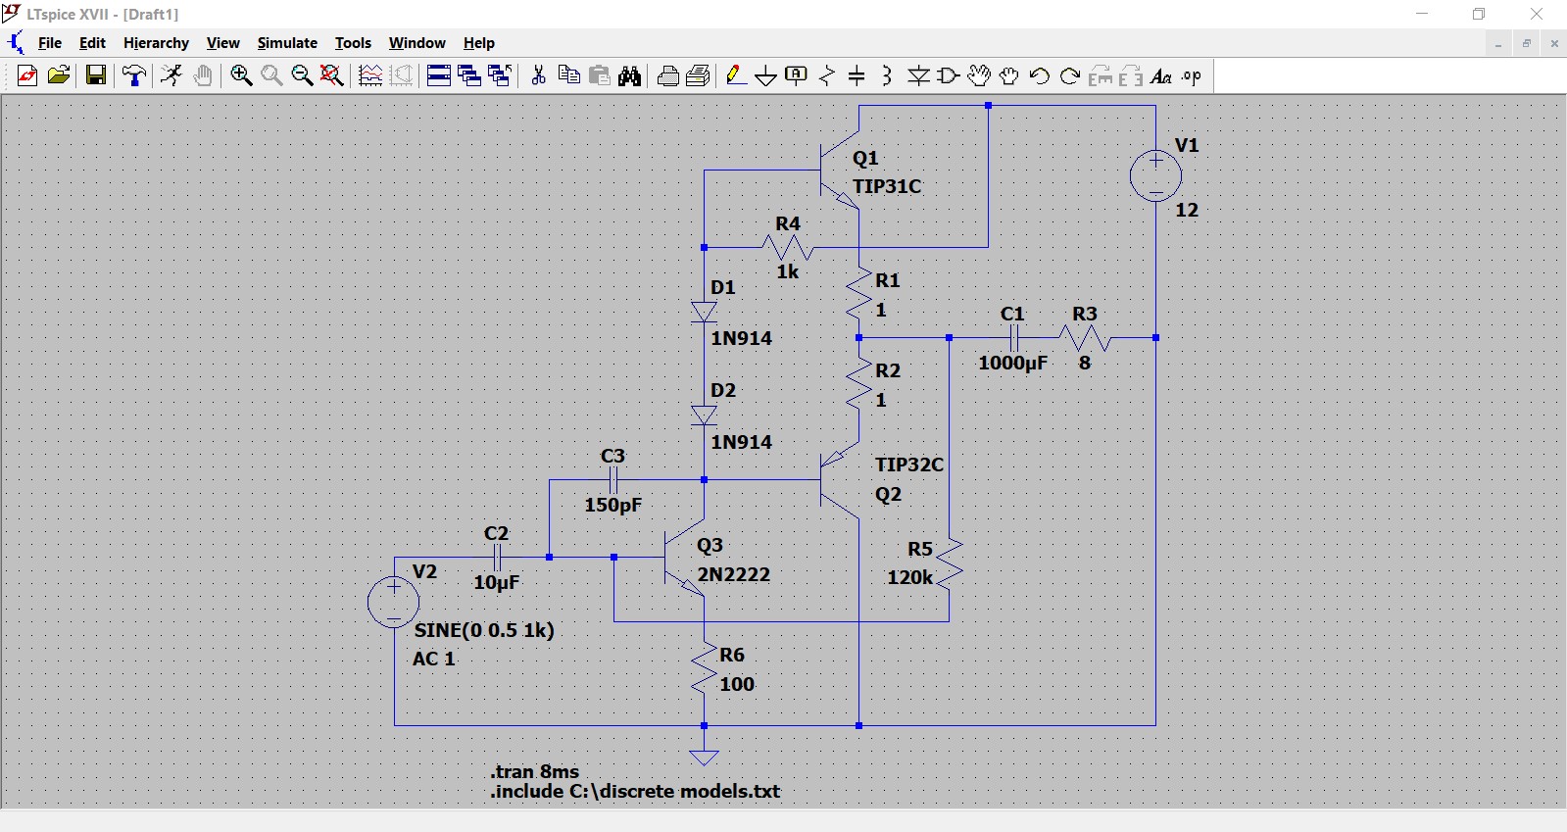The width and height of the screenshot is (1567, 832).
Task: Click the Autorange waveform icon
Action: click(x=370, y=76)
